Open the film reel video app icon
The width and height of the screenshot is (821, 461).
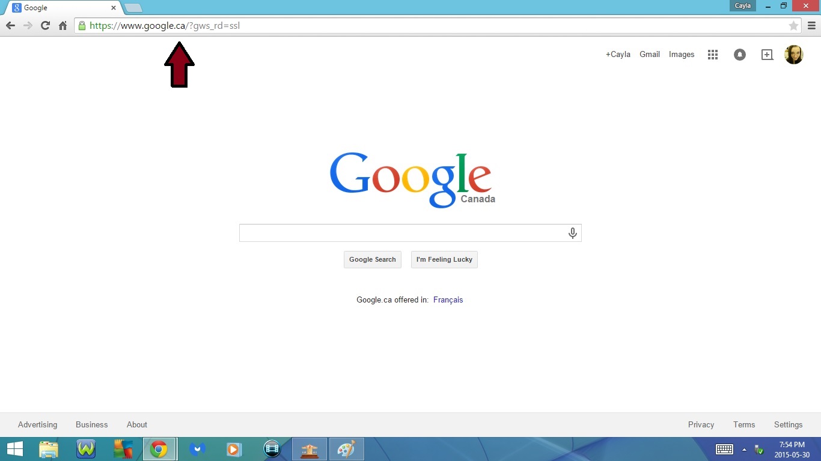point(272,449)
